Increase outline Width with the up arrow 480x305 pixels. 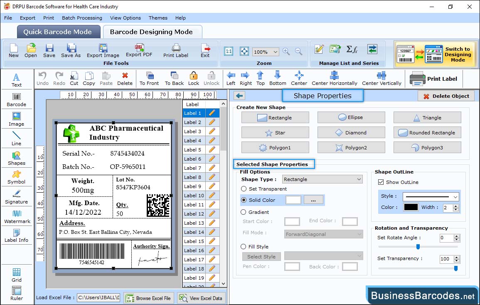click(456, 206)
